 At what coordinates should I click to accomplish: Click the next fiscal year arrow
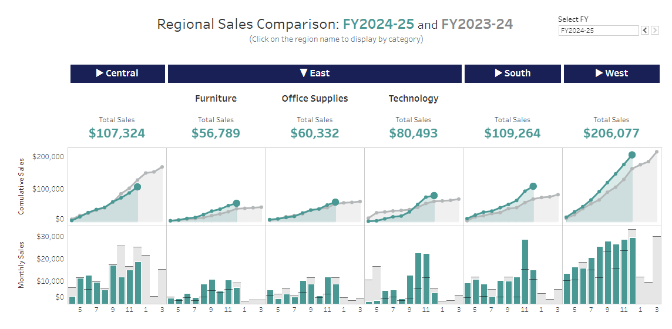[x=654, y=31]
